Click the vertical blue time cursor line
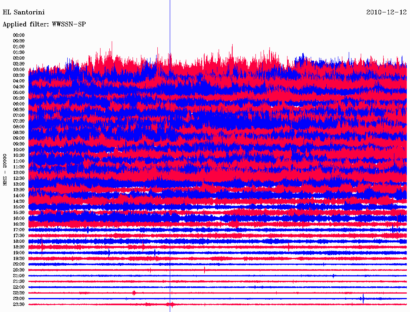This screenshot has height=312, width=410. click(170, 156)
